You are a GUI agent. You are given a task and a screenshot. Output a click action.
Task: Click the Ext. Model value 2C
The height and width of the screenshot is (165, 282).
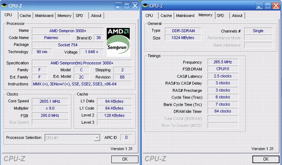click(81, 77)
